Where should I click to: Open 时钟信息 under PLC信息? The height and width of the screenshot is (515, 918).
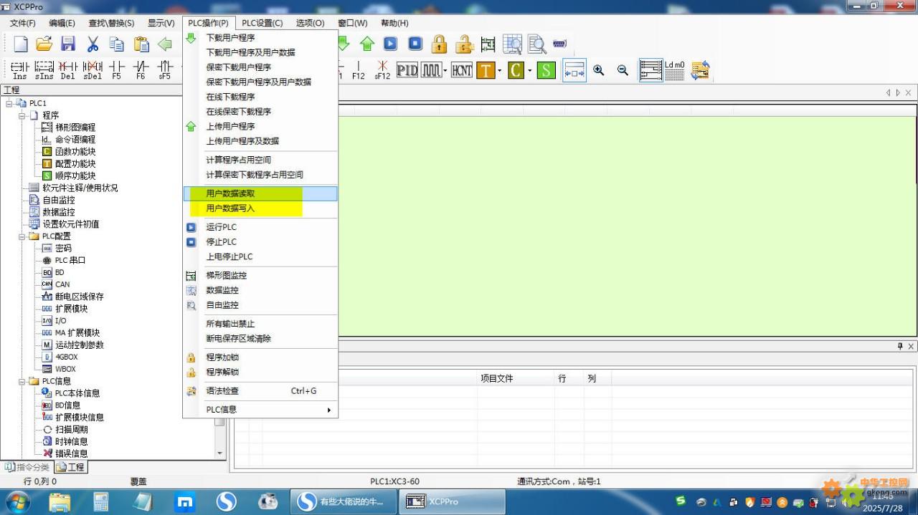point(72,441)
